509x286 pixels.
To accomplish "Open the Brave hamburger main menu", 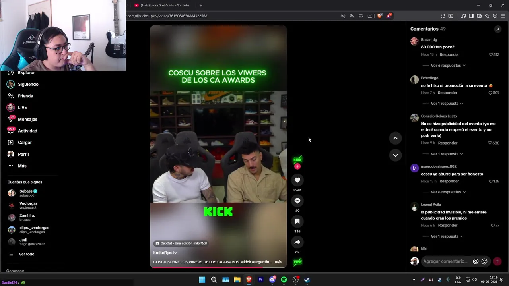I will coord(503,16).
